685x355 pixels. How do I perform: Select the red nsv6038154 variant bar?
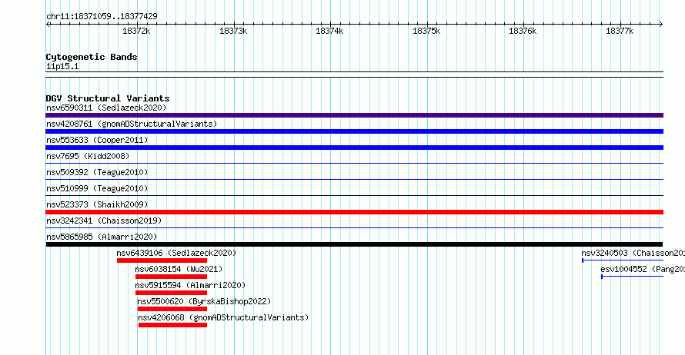[171, 277]
